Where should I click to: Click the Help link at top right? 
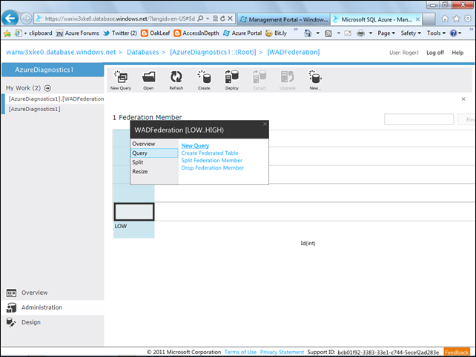click(x=457, y=53)
